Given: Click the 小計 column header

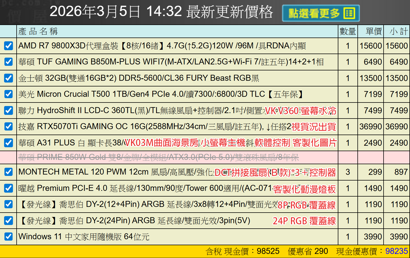Looking at the screenshot, I should pyautogui.click(x=398, y=32).
